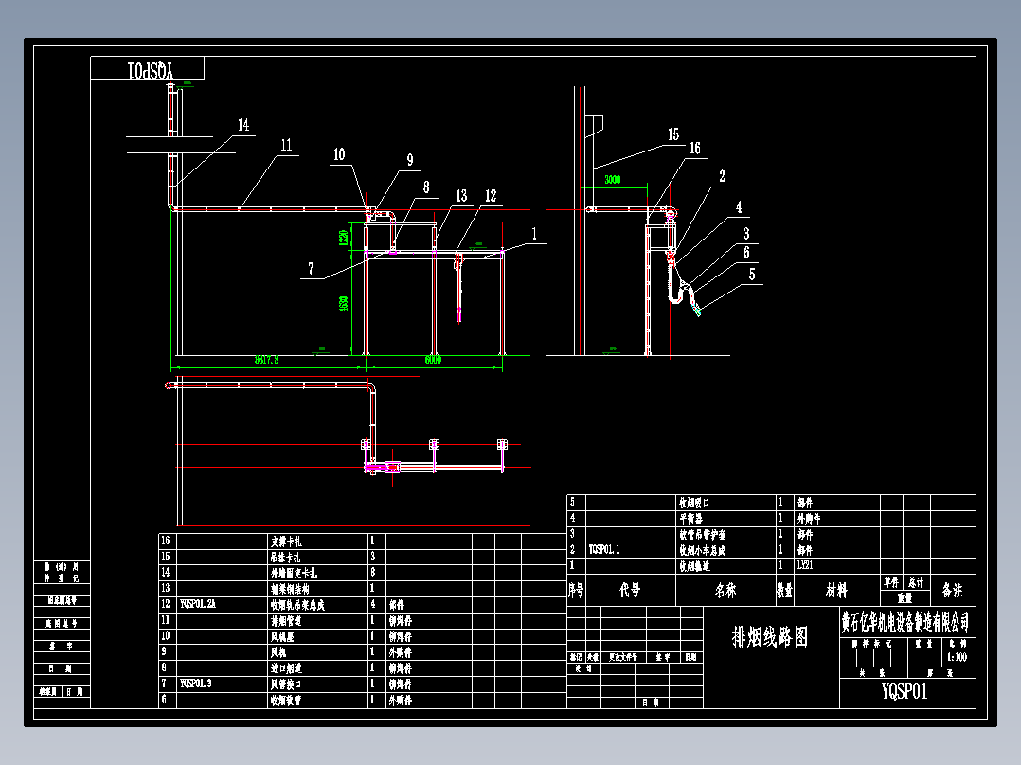This screenshot has height=765, width=1021.
Task: Click the drawing title 排烟线路图
Action: [x=770, y=637]
